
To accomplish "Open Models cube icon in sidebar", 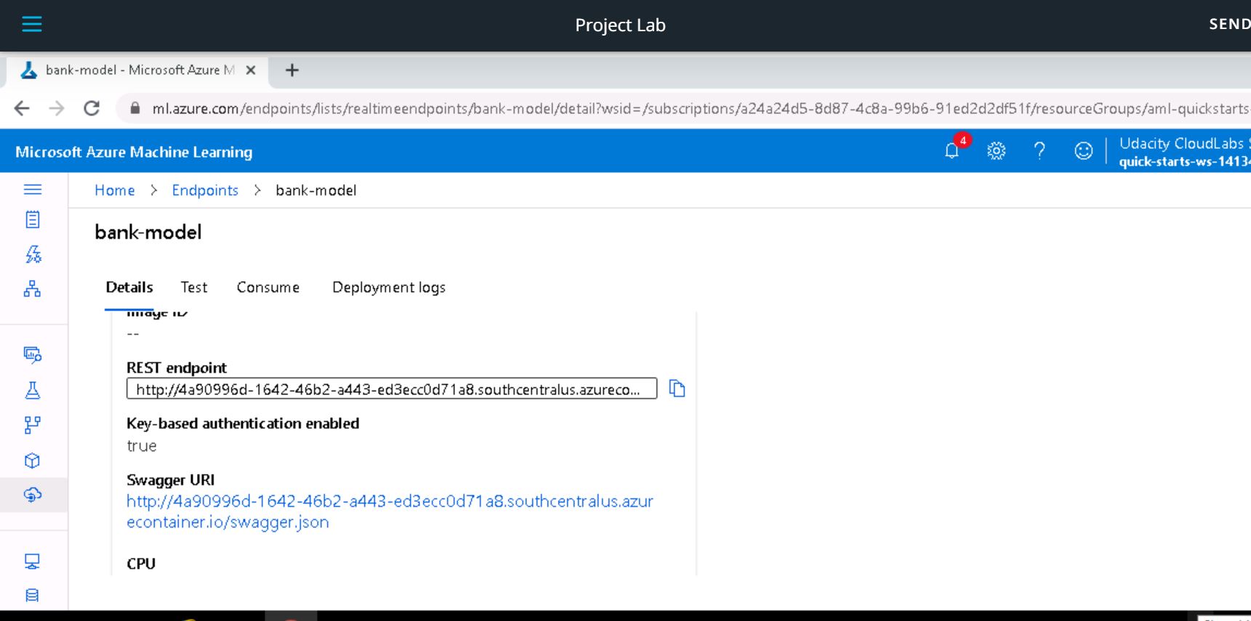I will [33, 460].
